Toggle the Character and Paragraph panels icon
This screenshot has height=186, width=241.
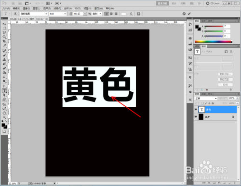click(138, 14)
